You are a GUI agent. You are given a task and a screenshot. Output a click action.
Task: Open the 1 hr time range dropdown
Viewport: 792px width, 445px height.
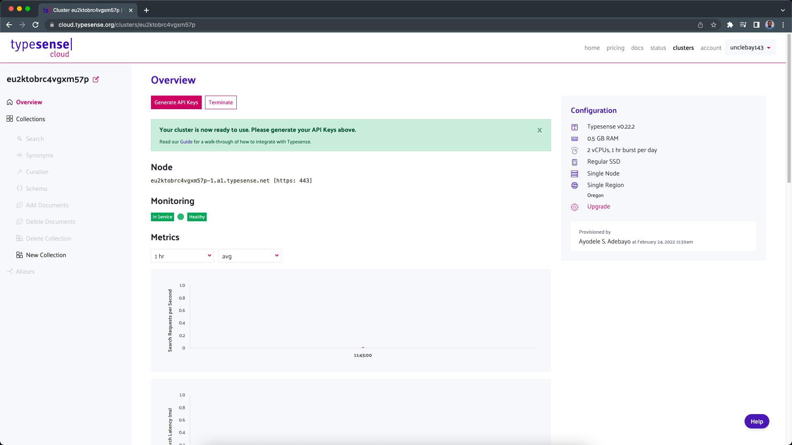tap(182, 256)
